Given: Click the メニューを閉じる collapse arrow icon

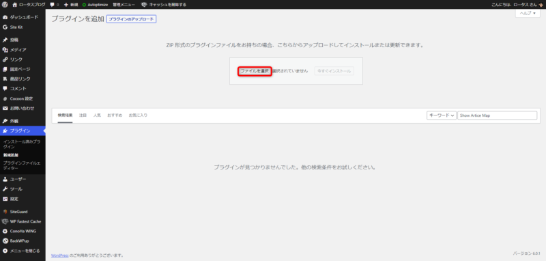Looking at the screenshot, I should pos(5,251).
